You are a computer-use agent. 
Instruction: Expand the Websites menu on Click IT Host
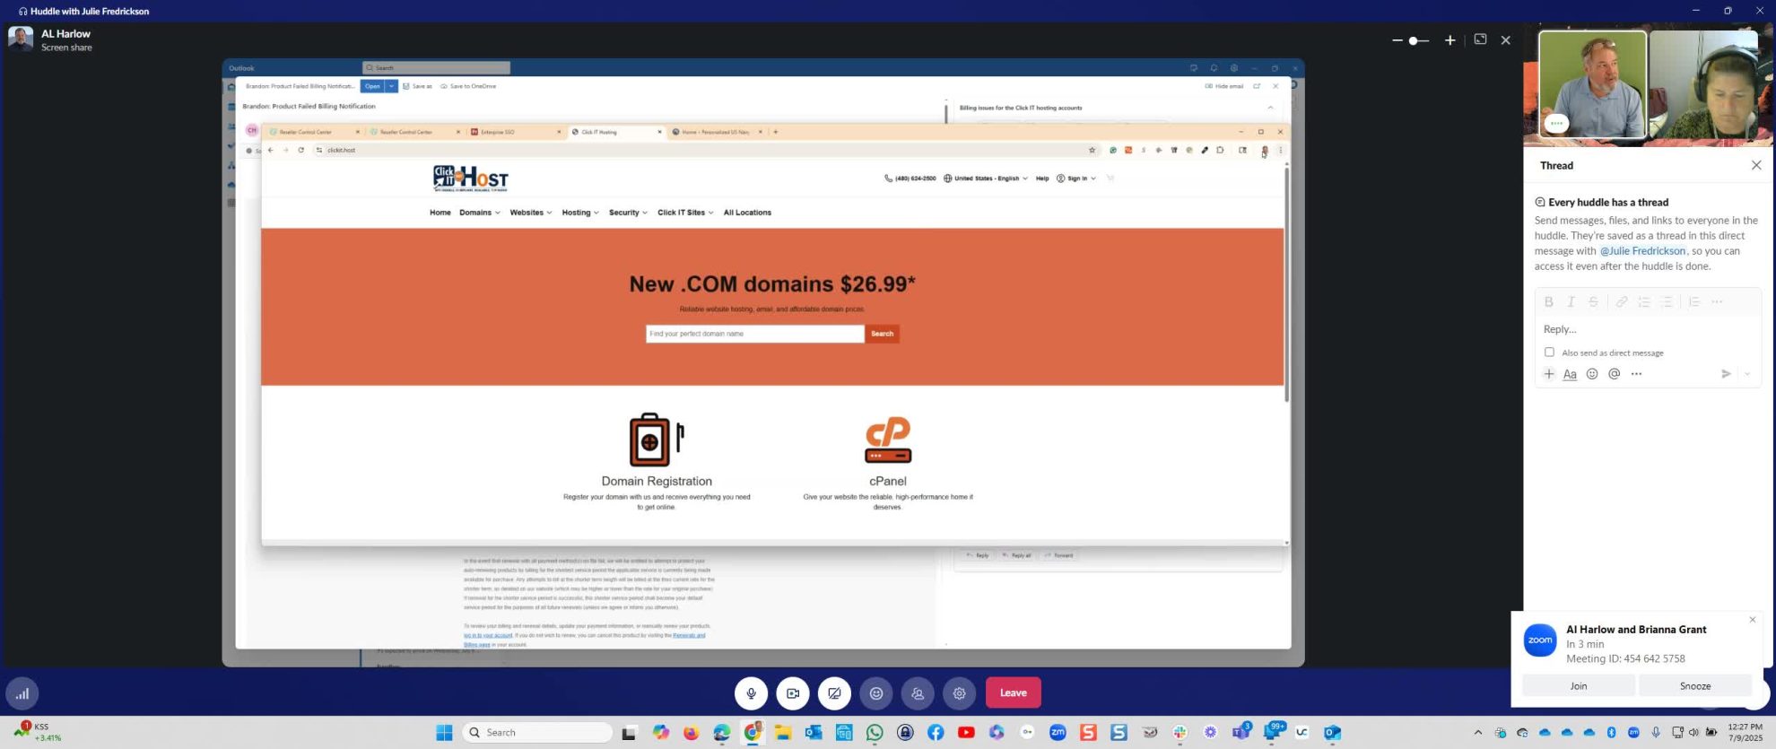point(531,213)
